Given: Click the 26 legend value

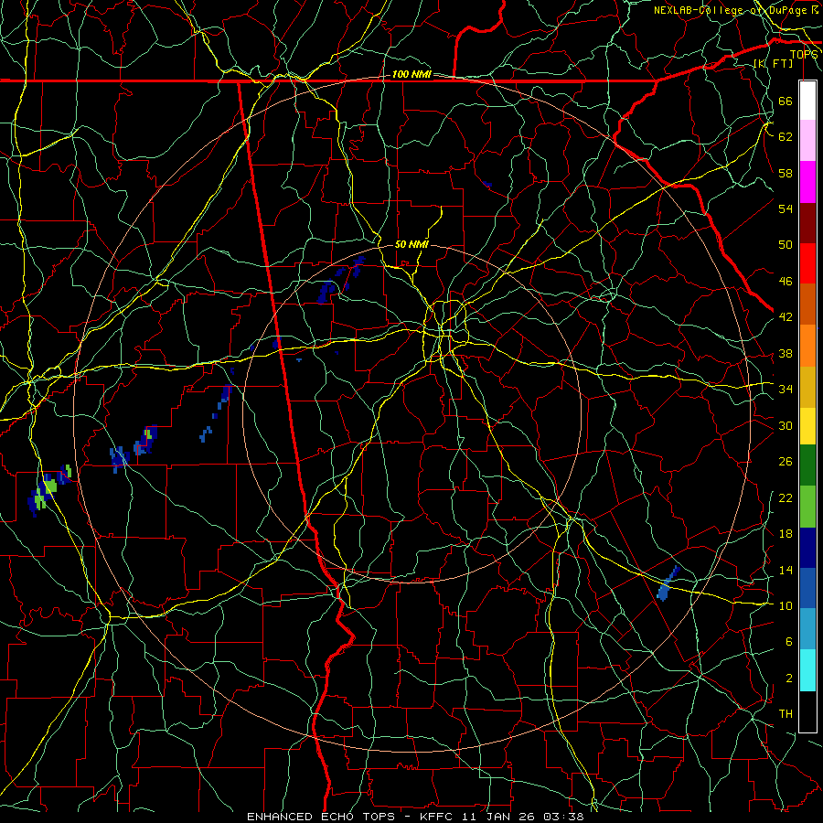Looking at the screenshot, I should click(786, 462).
